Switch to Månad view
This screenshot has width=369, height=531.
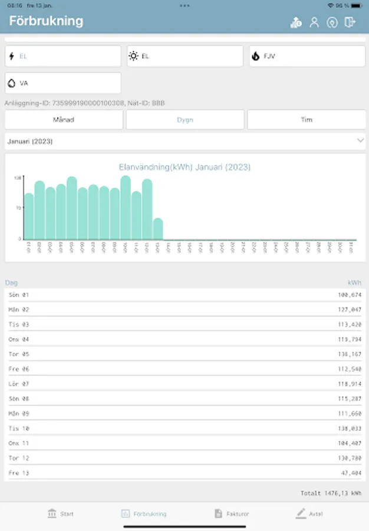pos(64,120)
